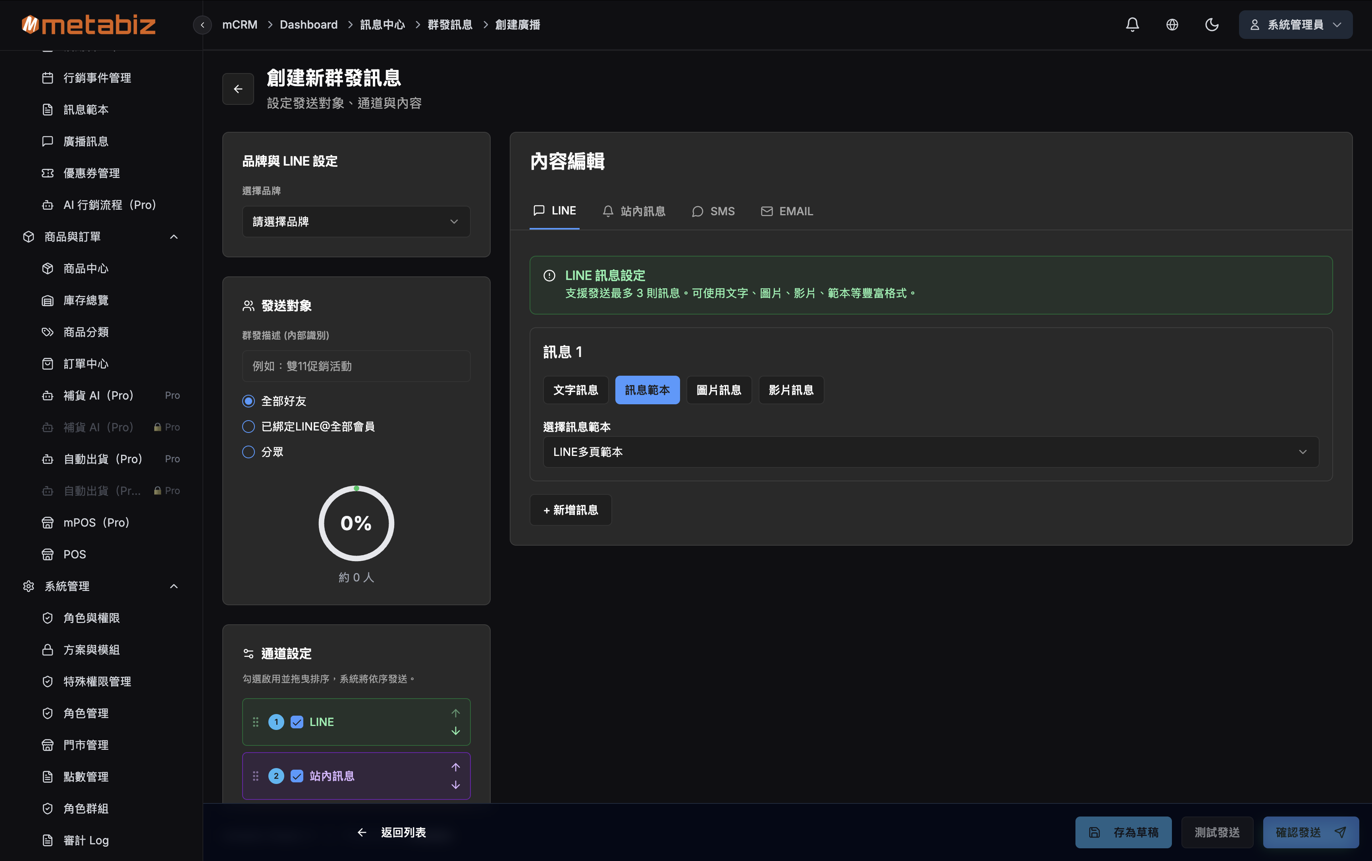Click the 群發描述 input field
This screenshot has height=861, width=1372.
pyautogui.click(x=356, y=366)
